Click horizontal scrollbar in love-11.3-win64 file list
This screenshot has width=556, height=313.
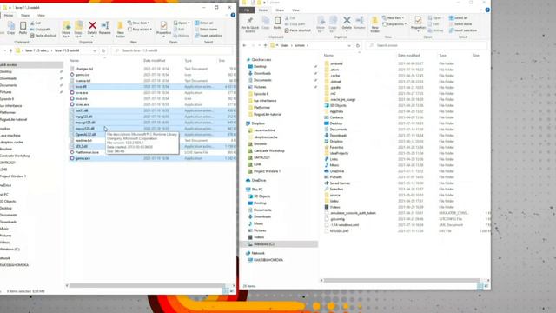pyautogui.click(x=147, y=285)
